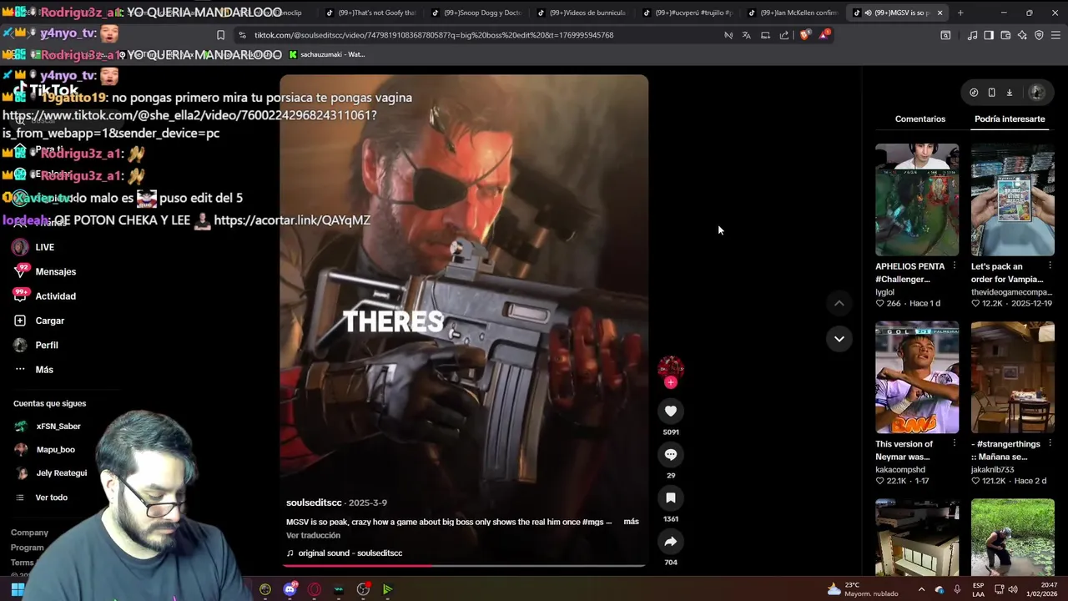Open the Brave wallet icon
Screen dimensions: 1068x601
(x=1005, y=35)
